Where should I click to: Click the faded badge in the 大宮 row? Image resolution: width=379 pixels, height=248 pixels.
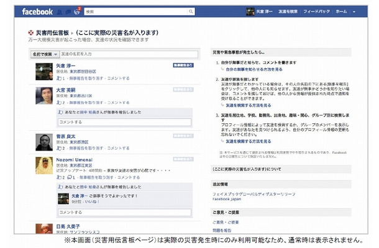(183, 89)
